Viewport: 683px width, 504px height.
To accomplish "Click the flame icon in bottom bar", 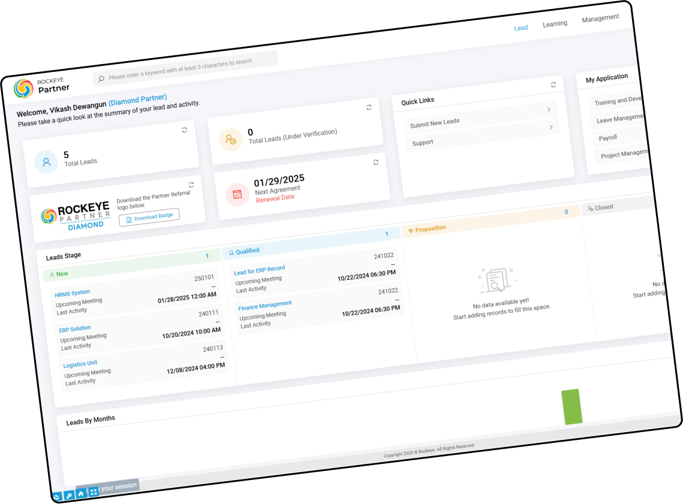I will pos(80,494).
